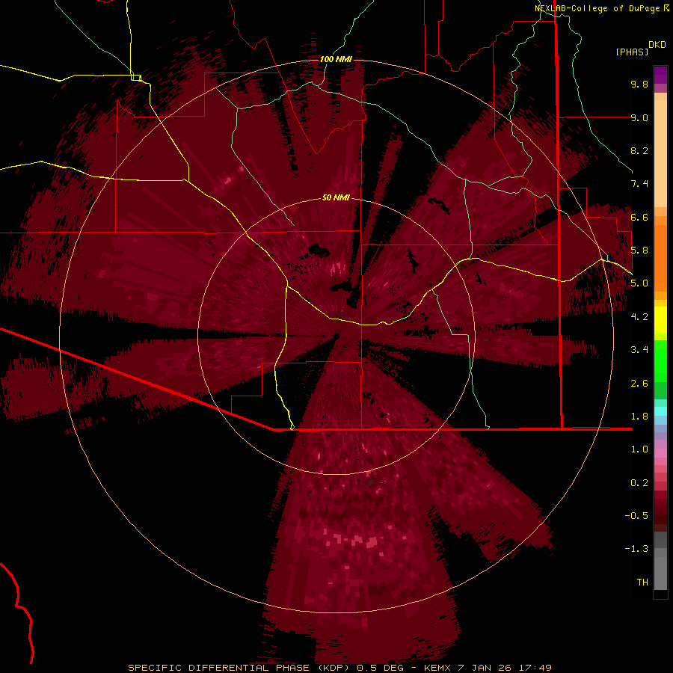Image resolution: width=673 pixels, height=673 pixels.
Task: Click the DKD product label
Action: (x=657, y=45)
